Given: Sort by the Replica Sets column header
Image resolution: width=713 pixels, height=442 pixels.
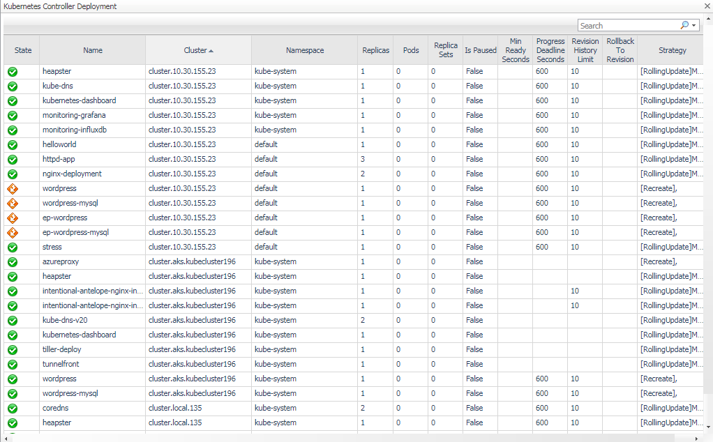Looking at the screenshot, I should [x=446, y=50].
